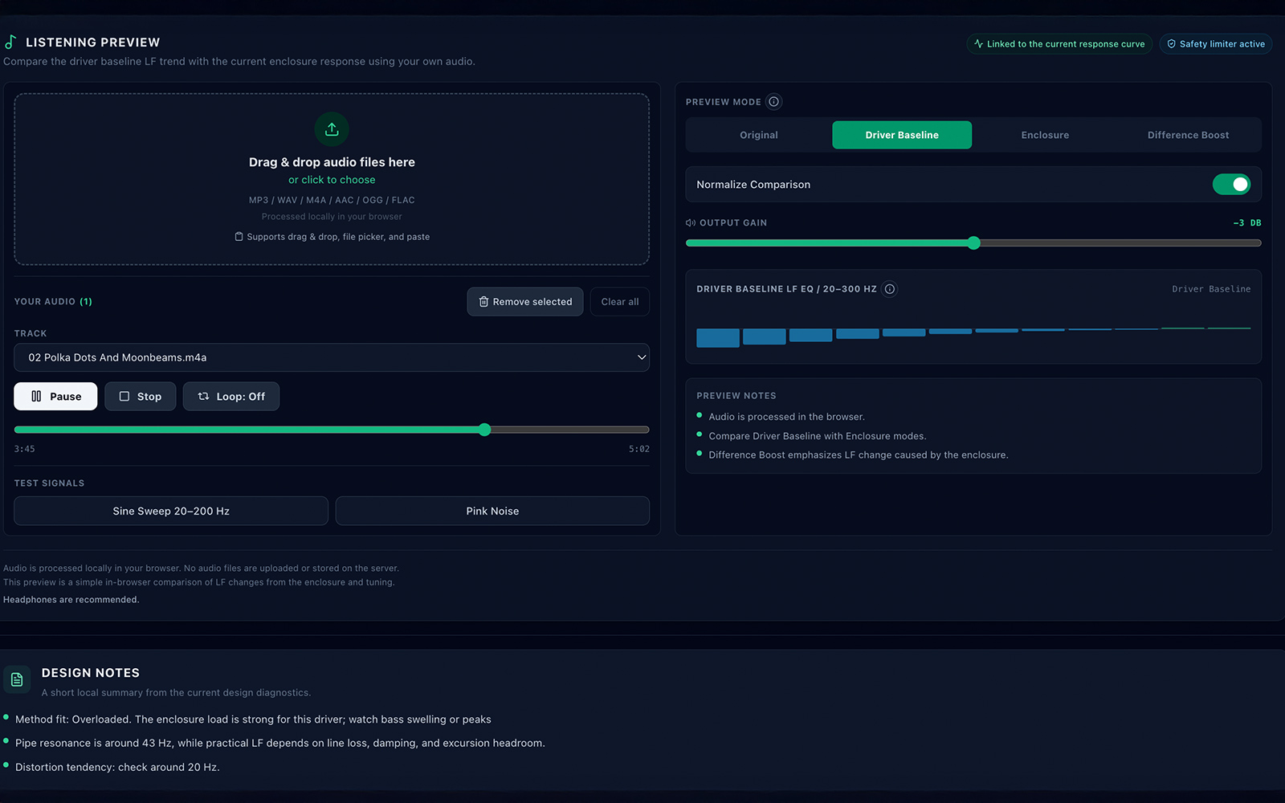Toggle Loop: Off button
Image resolution: width=1285 pixels, height=803 pixels.
coord(231,397)
